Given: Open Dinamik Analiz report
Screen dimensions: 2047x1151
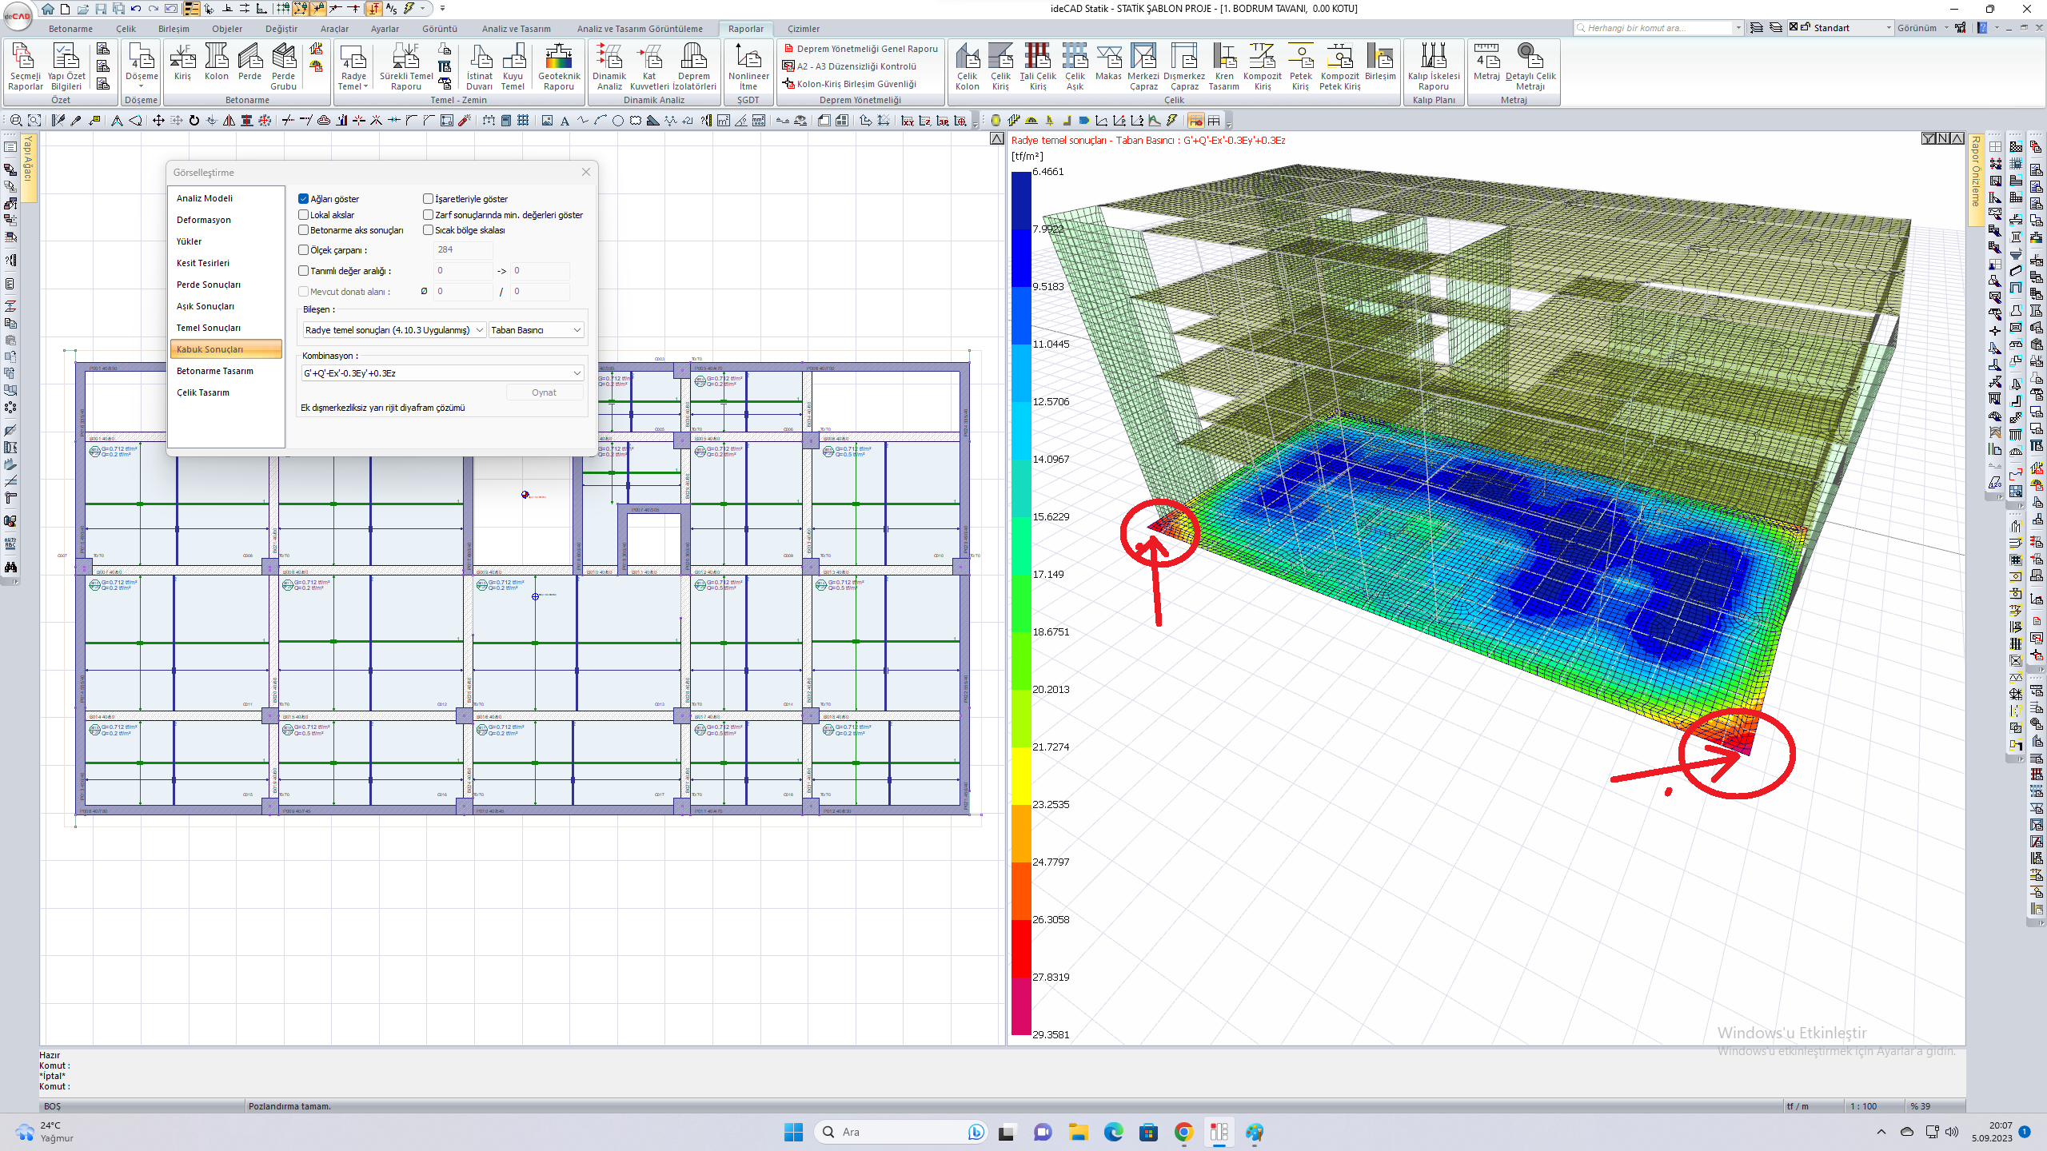Looking at the screenshot, I should [x=609, y=67].
